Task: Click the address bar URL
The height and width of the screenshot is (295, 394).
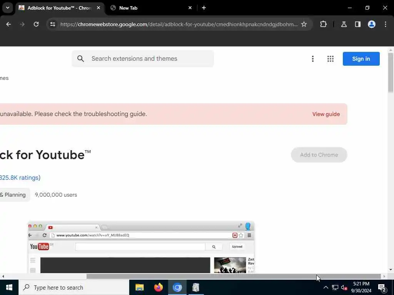Action: pyautogui.click(x=179, y=24)
